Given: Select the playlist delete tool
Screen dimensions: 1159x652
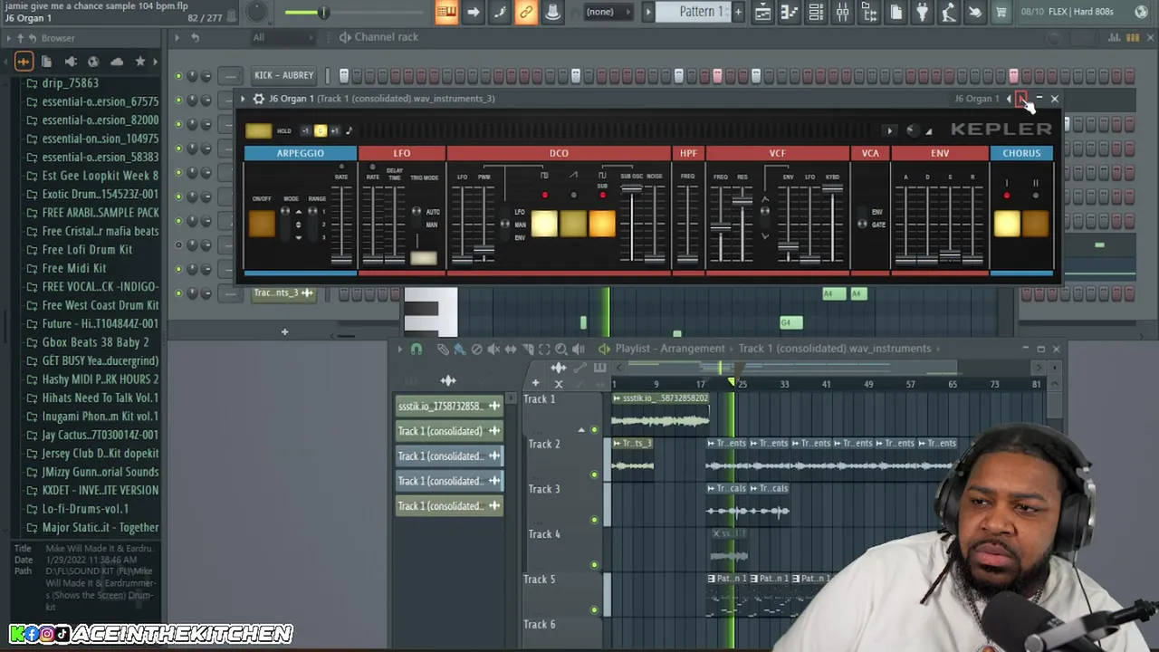Looking at the screenshot, I should pyautogui.click(x=476, y=349).
